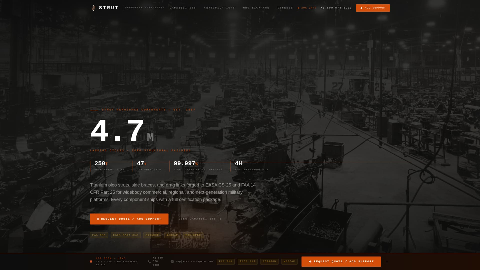Dismiss the AOG DESK footer bar via the X

[386, 261]
